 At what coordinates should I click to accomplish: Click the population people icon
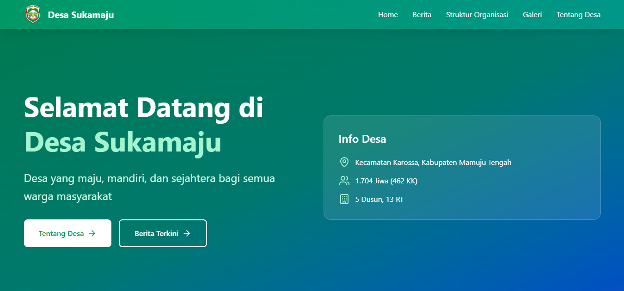click(344, 181)
